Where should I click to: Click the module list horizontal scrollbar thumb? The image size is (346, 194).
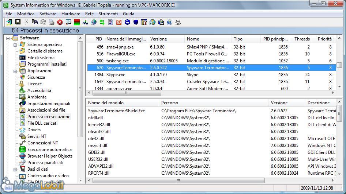[178, 181]
